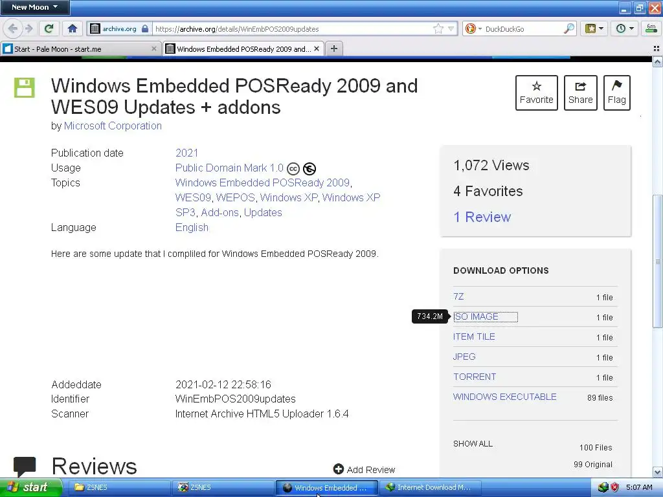Open the Updates topic link
663x497 pixels.
point(263,212)
